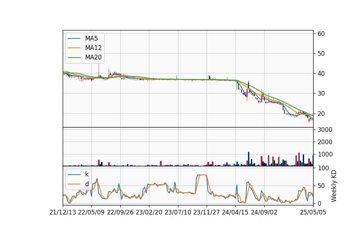Image resolution: width=348 pixels, height=250 pixels.
Task: Click the 24/09/02 date label
Action: pos(264,212)
